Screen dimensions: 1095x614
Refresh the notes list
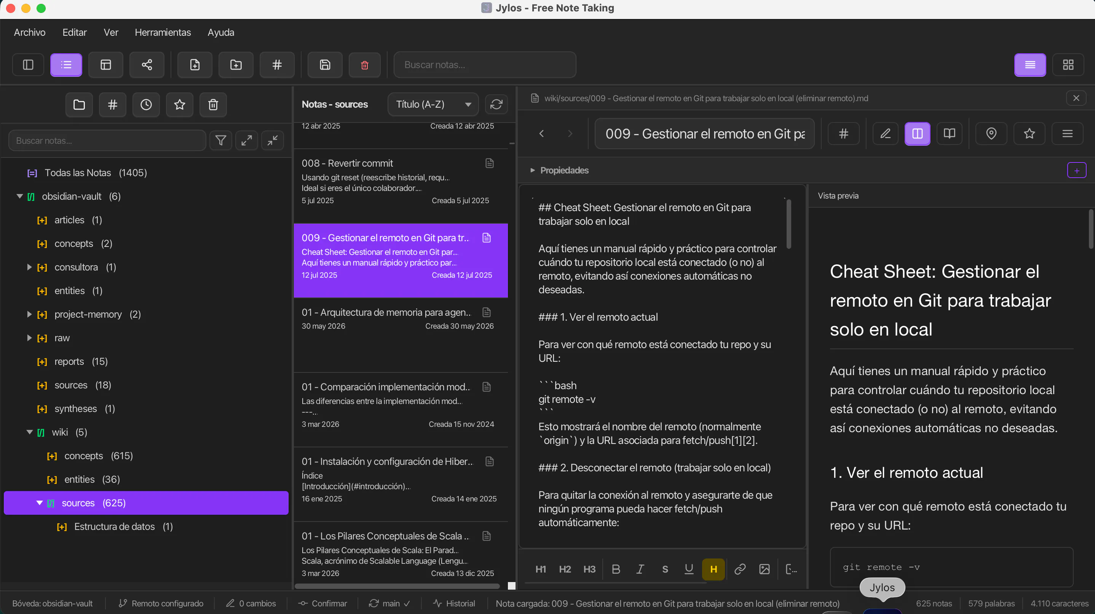[x=496, y=105]
